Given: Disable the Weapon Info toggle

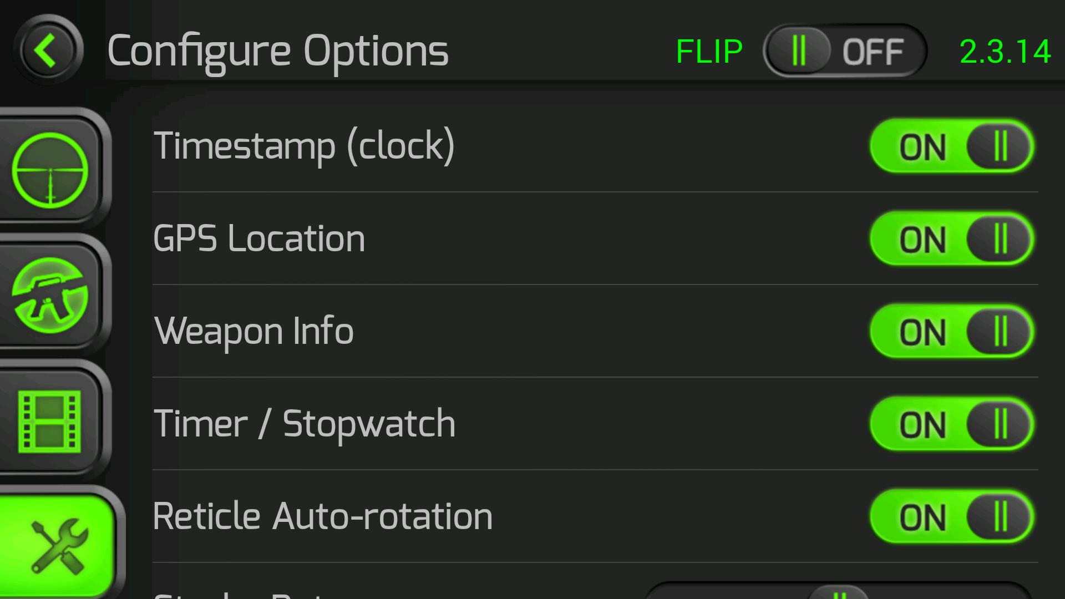Looking at the screenshot, I should (x=951, y=332).
